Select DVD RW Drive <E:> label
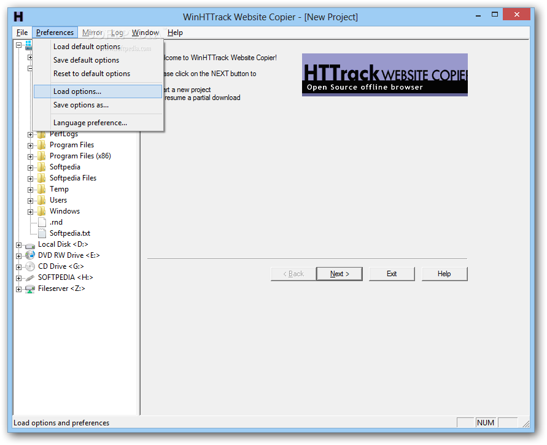This screenshot has width=547, height=445. point(69,255)
